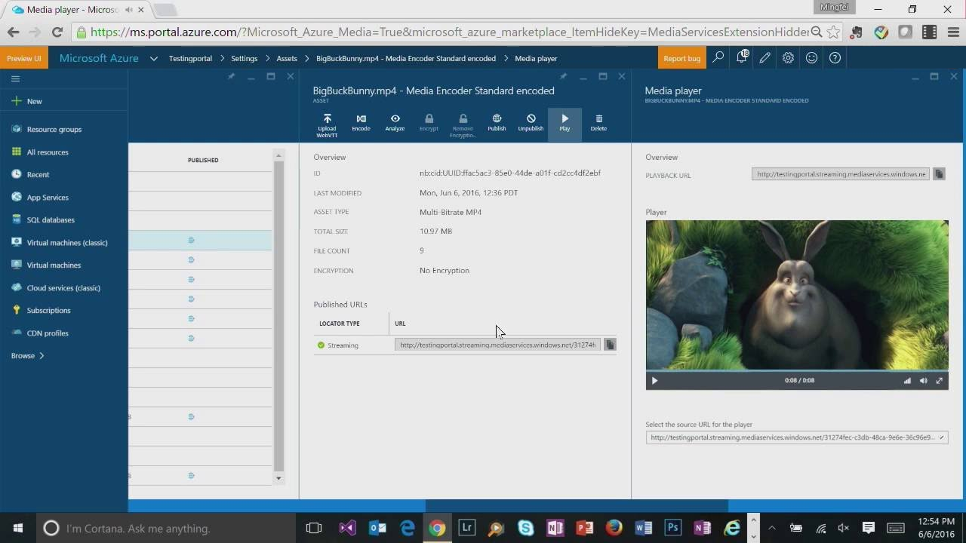The width and height of the screenshot is (966, 543).
Task: Go to Assets in the breadcrumb
Action: tap(286, 57)
